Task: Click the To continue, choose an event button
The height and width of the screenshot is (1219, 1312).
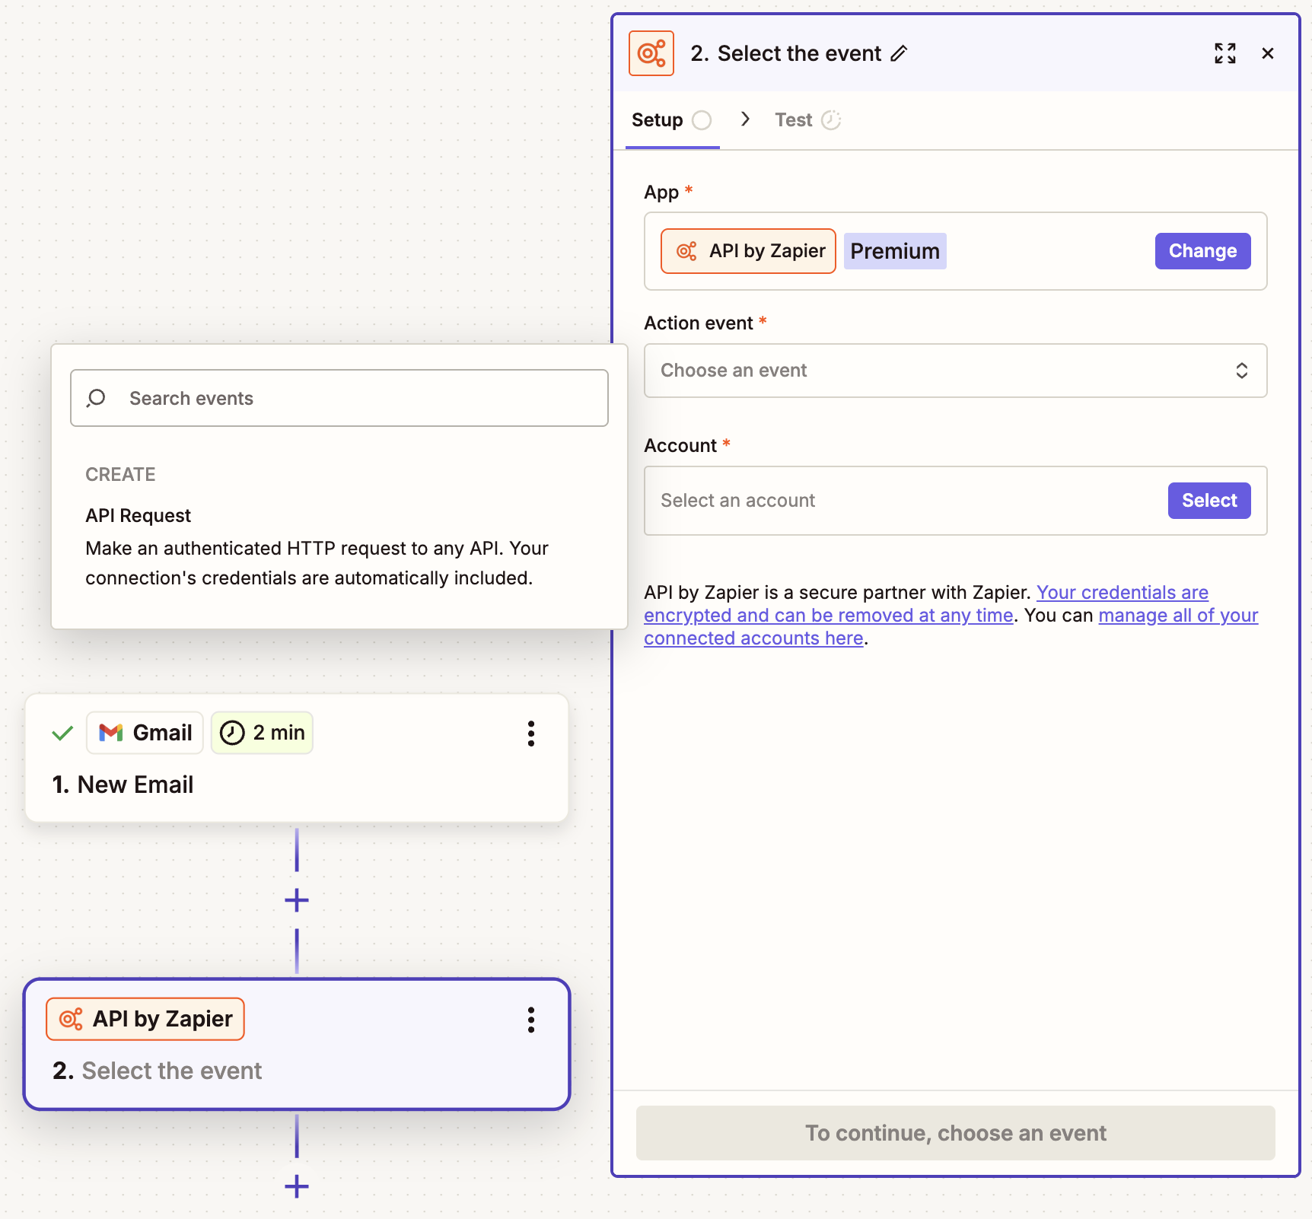Action: click(955, 1133)
